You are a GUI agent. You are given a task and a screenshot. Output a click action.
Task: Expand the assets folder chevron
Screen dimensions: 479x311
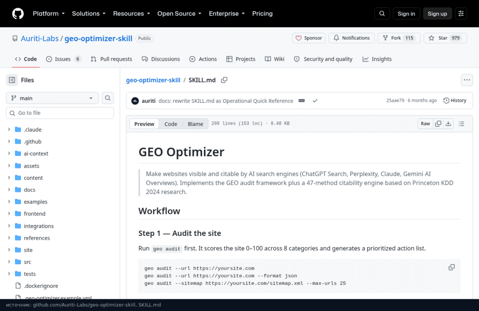9,166
